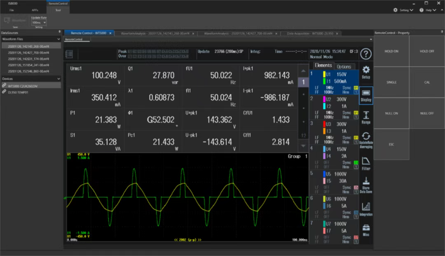Click the link icon beside WT5000 C2UK26029V
Screen dimensions: 445x256
coord(4,85)
